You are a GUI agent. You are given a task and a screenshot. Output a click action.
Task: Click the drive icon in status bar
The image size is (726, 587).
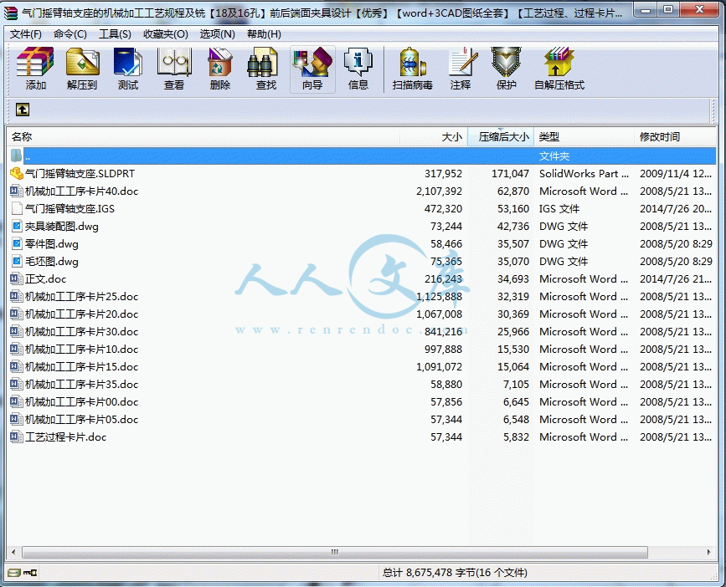click(14, 573)
